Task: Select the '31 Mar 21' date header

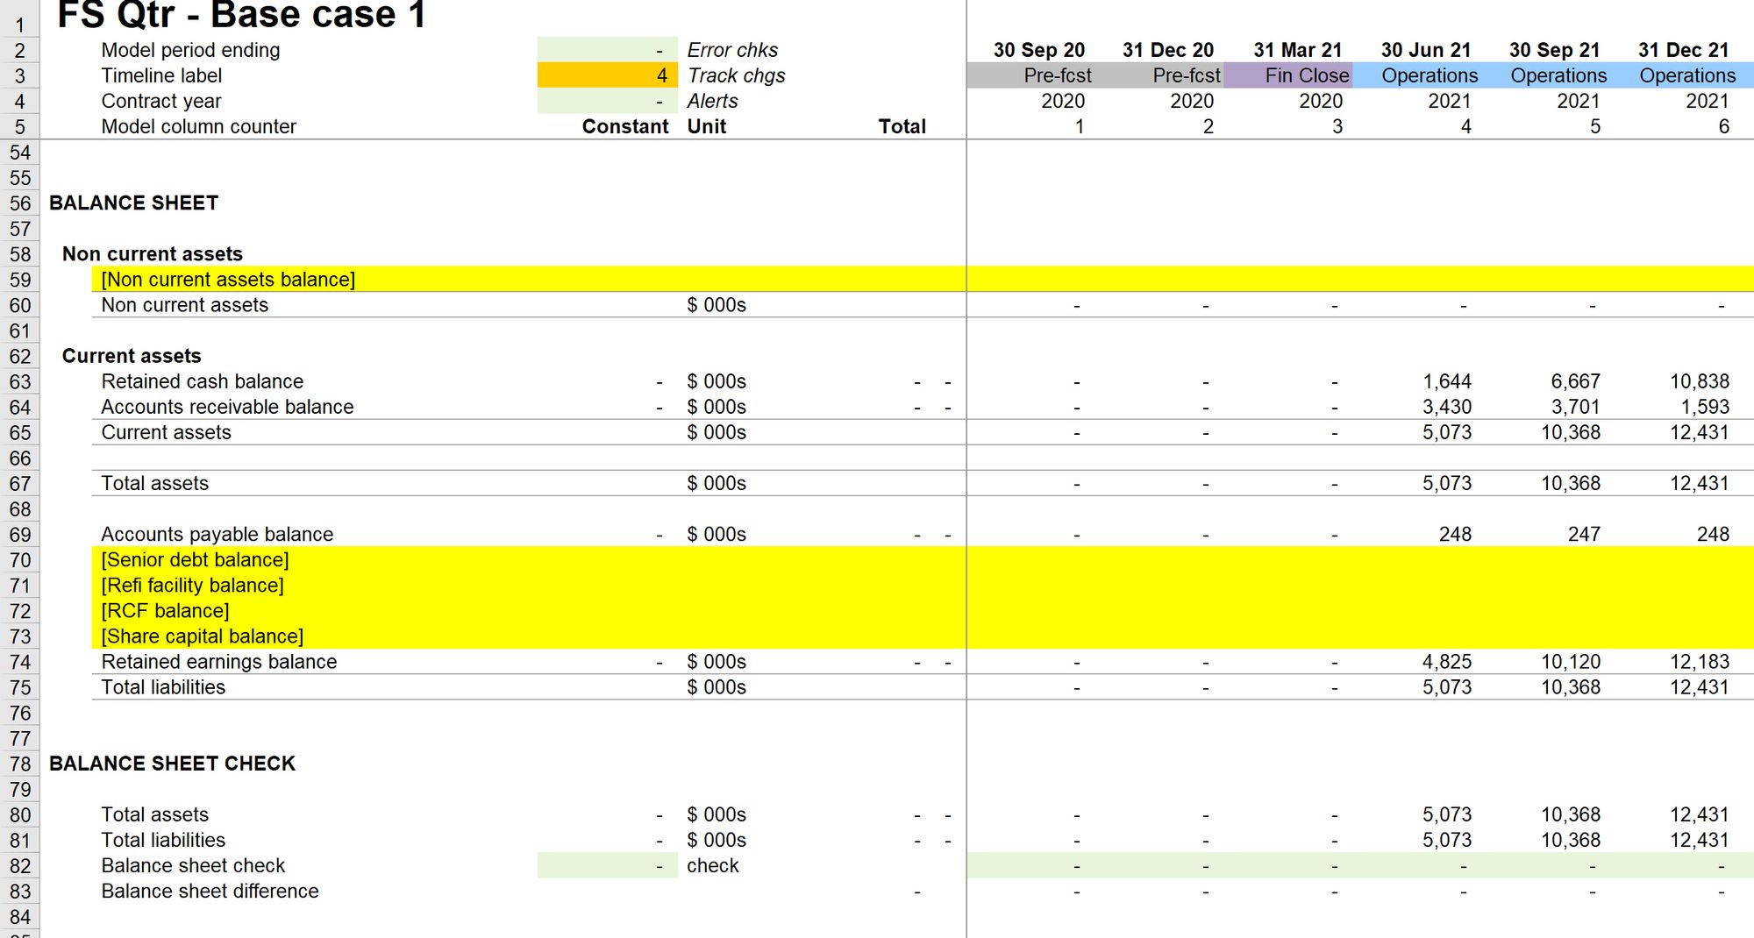Action: click(1297, 50)
